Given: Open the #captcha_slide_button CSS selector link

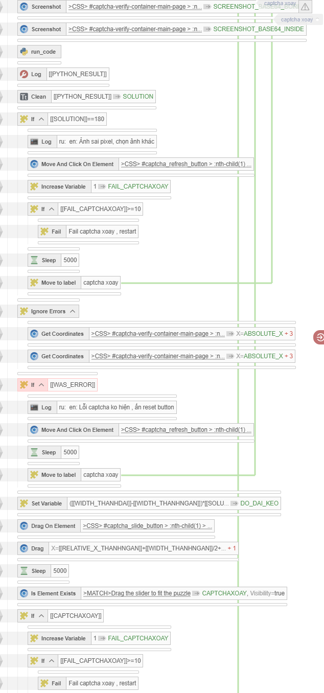Looking at the screenshot, I should pos(147,525).
